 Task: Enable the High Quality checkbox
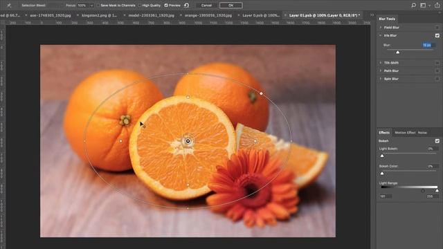[140, 6]
